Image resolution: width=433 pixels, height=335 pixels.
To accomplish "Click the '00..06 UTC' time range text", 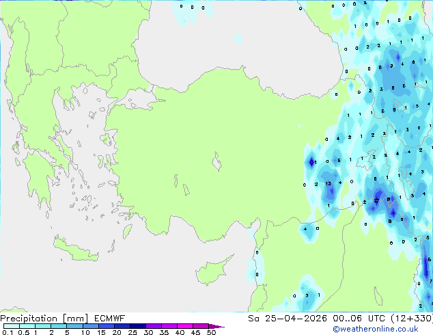I will tap(359, 319).
